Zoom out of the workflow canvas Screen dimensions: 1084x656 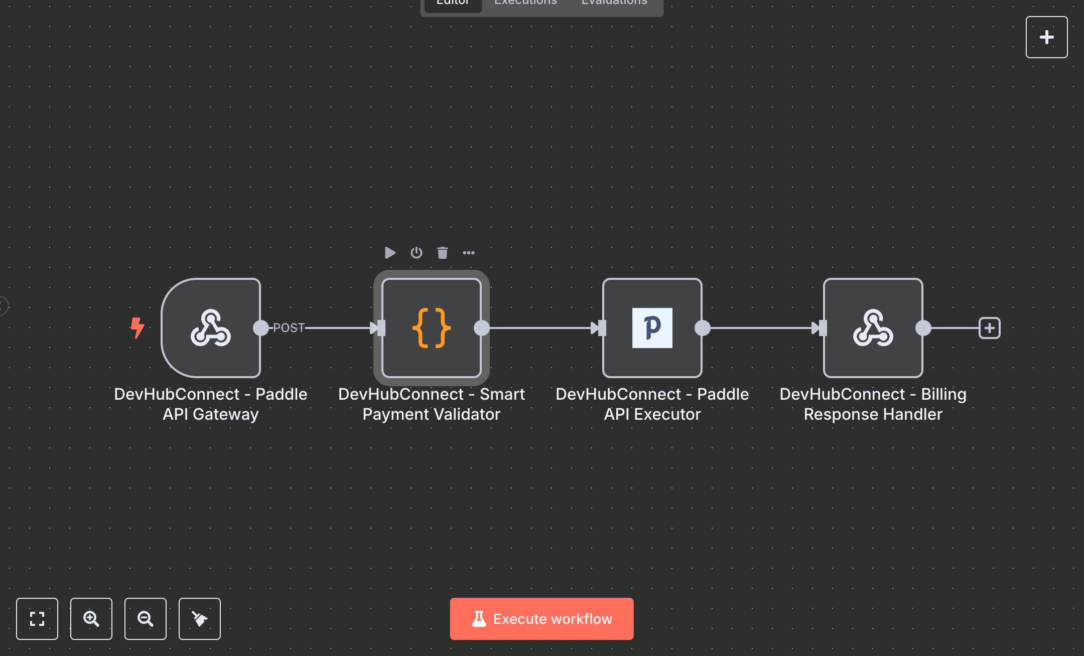click(146, 619)
